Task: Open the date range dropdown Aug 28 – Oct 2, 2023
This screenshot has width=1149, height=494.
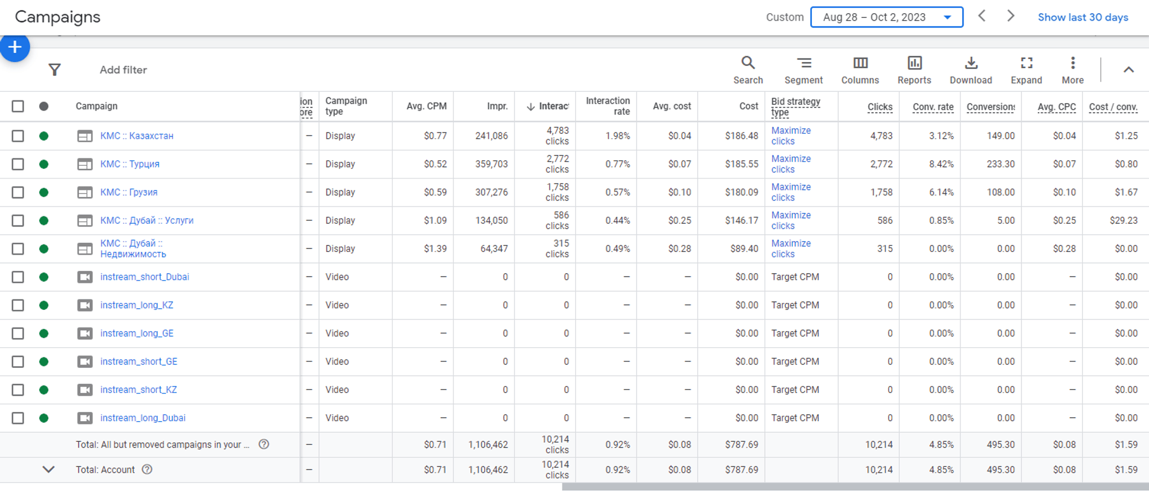Action: [x=886, y=17]
